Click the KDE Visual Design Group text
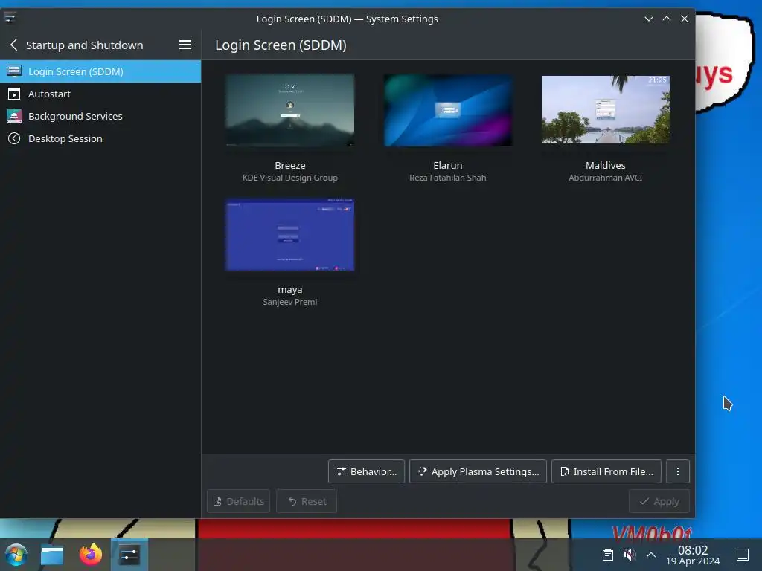 [290, 178]
